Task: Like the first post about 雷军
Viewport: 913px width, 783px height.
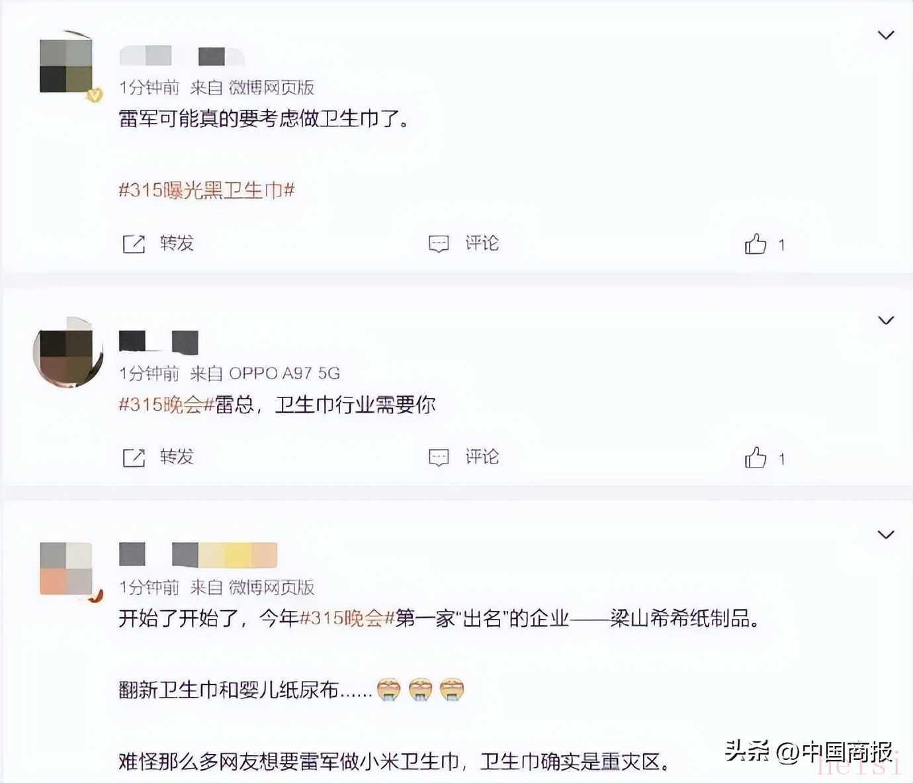Action: coord(756,244)
